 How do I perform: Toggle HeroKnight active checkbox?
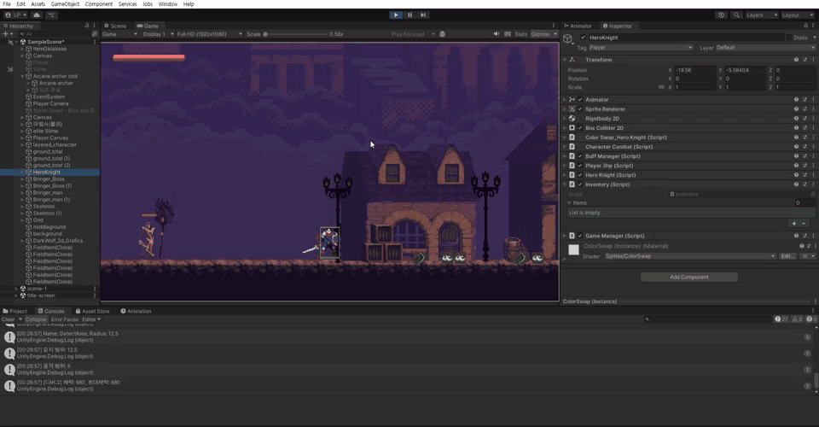(583, 38)
